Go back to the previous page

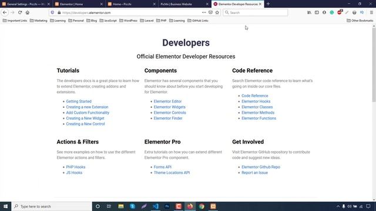5,12
